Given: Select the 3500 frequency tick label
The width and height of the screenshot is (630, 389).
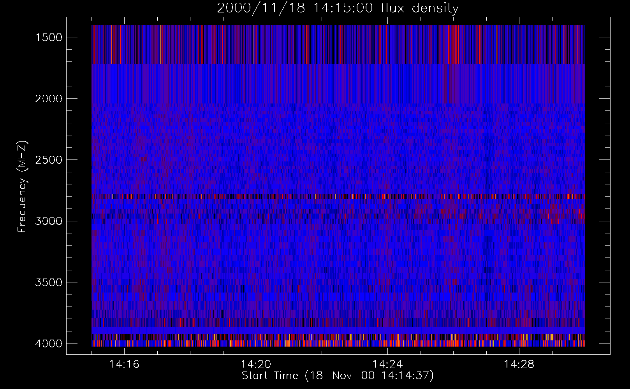Looking at the screenshot, I should click(49, 282).
